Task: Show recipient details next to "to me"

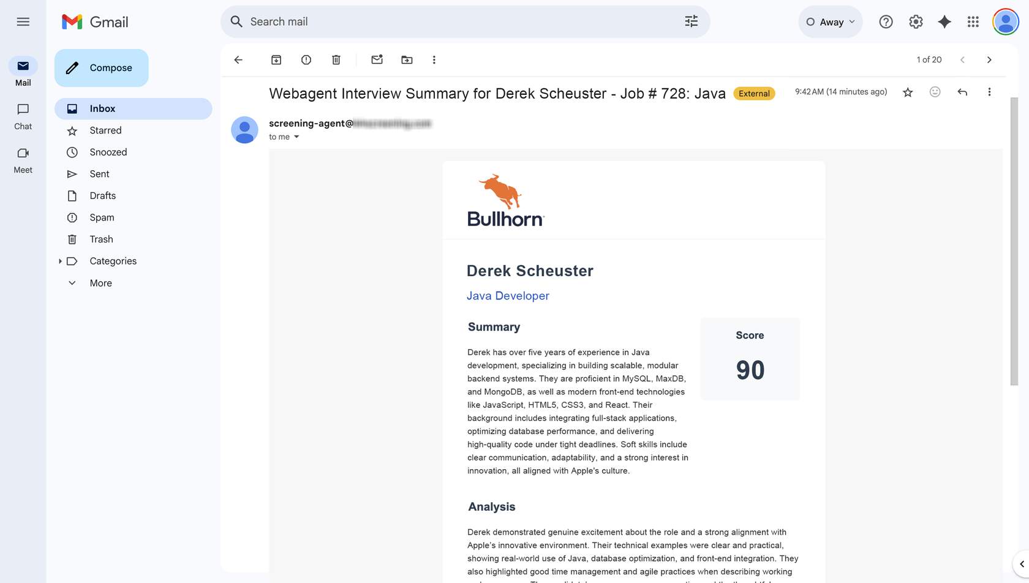Action: 296,137
